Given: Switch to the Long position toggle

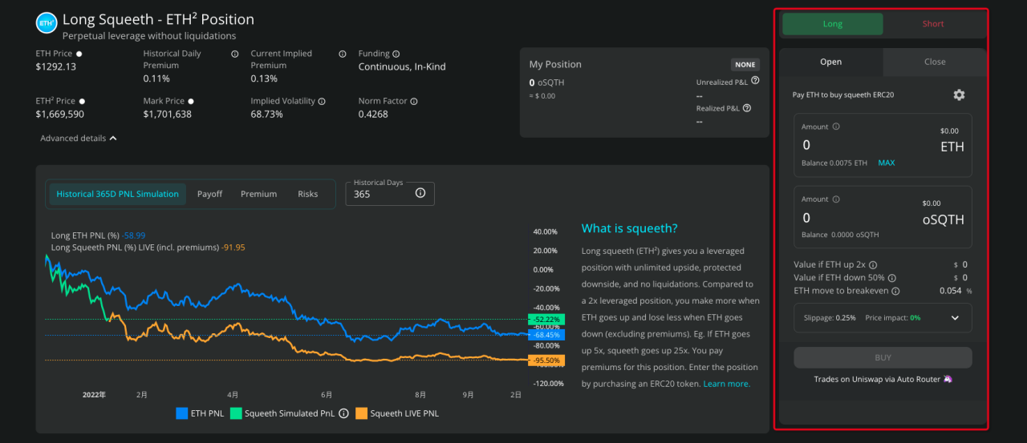Looking at the screenshot, I should 833,24.
